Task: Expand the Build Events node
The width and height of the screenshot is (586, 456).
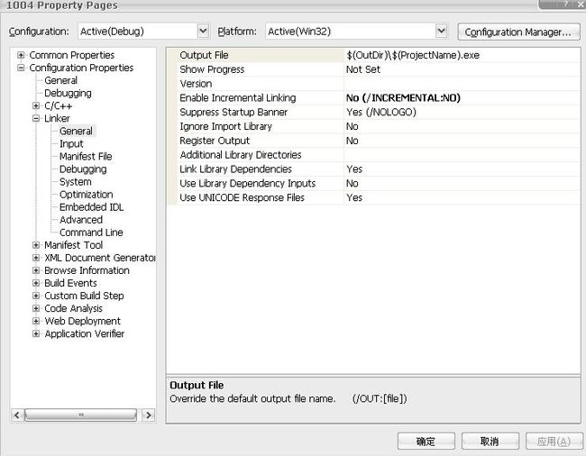Action: (x=36, y=283)
